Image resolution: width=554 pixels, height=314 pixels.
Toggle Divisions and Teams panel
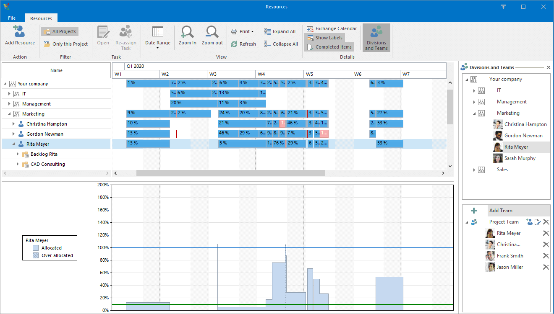[376, 38]
